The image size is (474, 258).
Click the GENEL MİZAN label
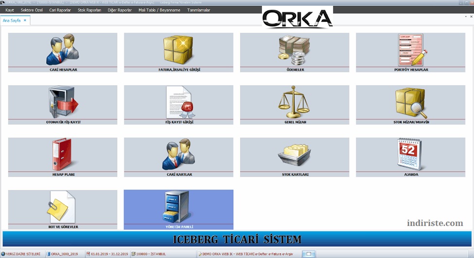pyautogui.click(x=296, y=122)
